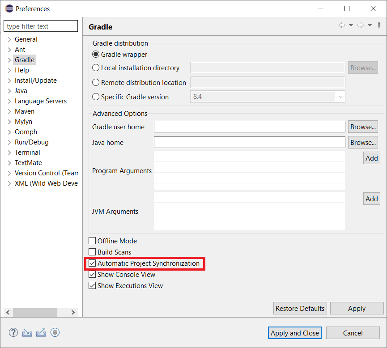
Task: Enable the Build Scans checkbox
Action: 92,252
